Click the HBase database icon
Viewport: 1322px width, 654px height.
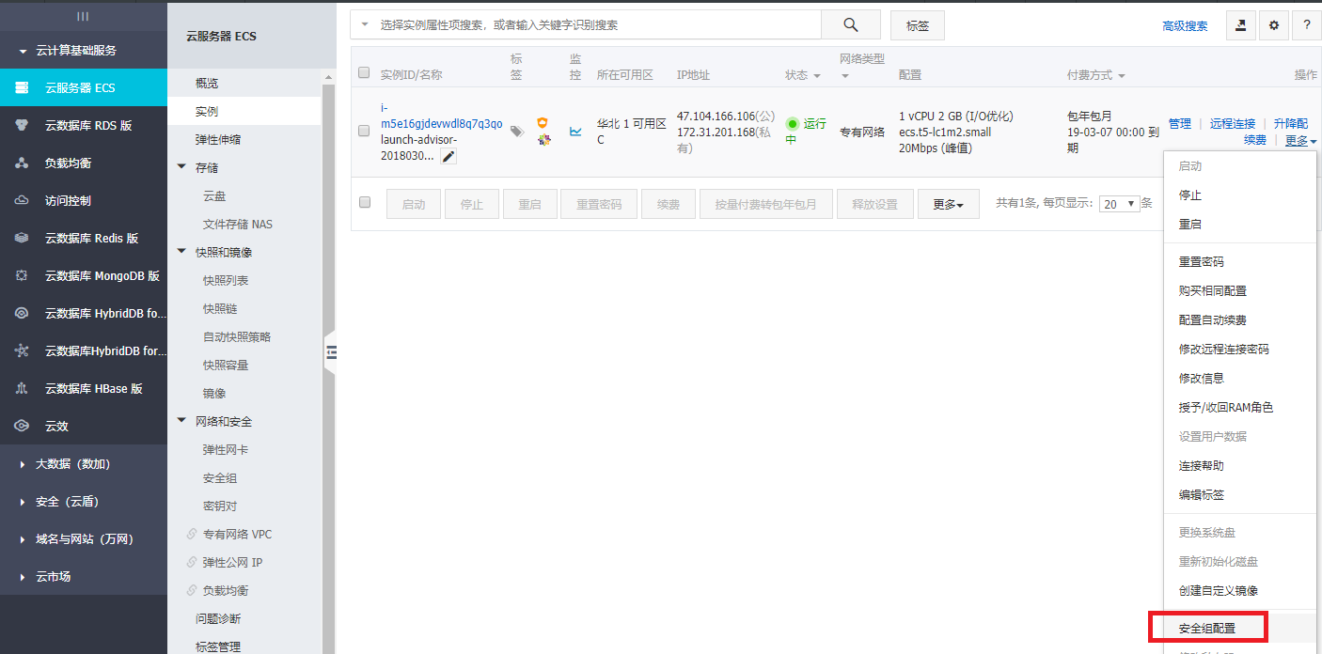[22, 388]
